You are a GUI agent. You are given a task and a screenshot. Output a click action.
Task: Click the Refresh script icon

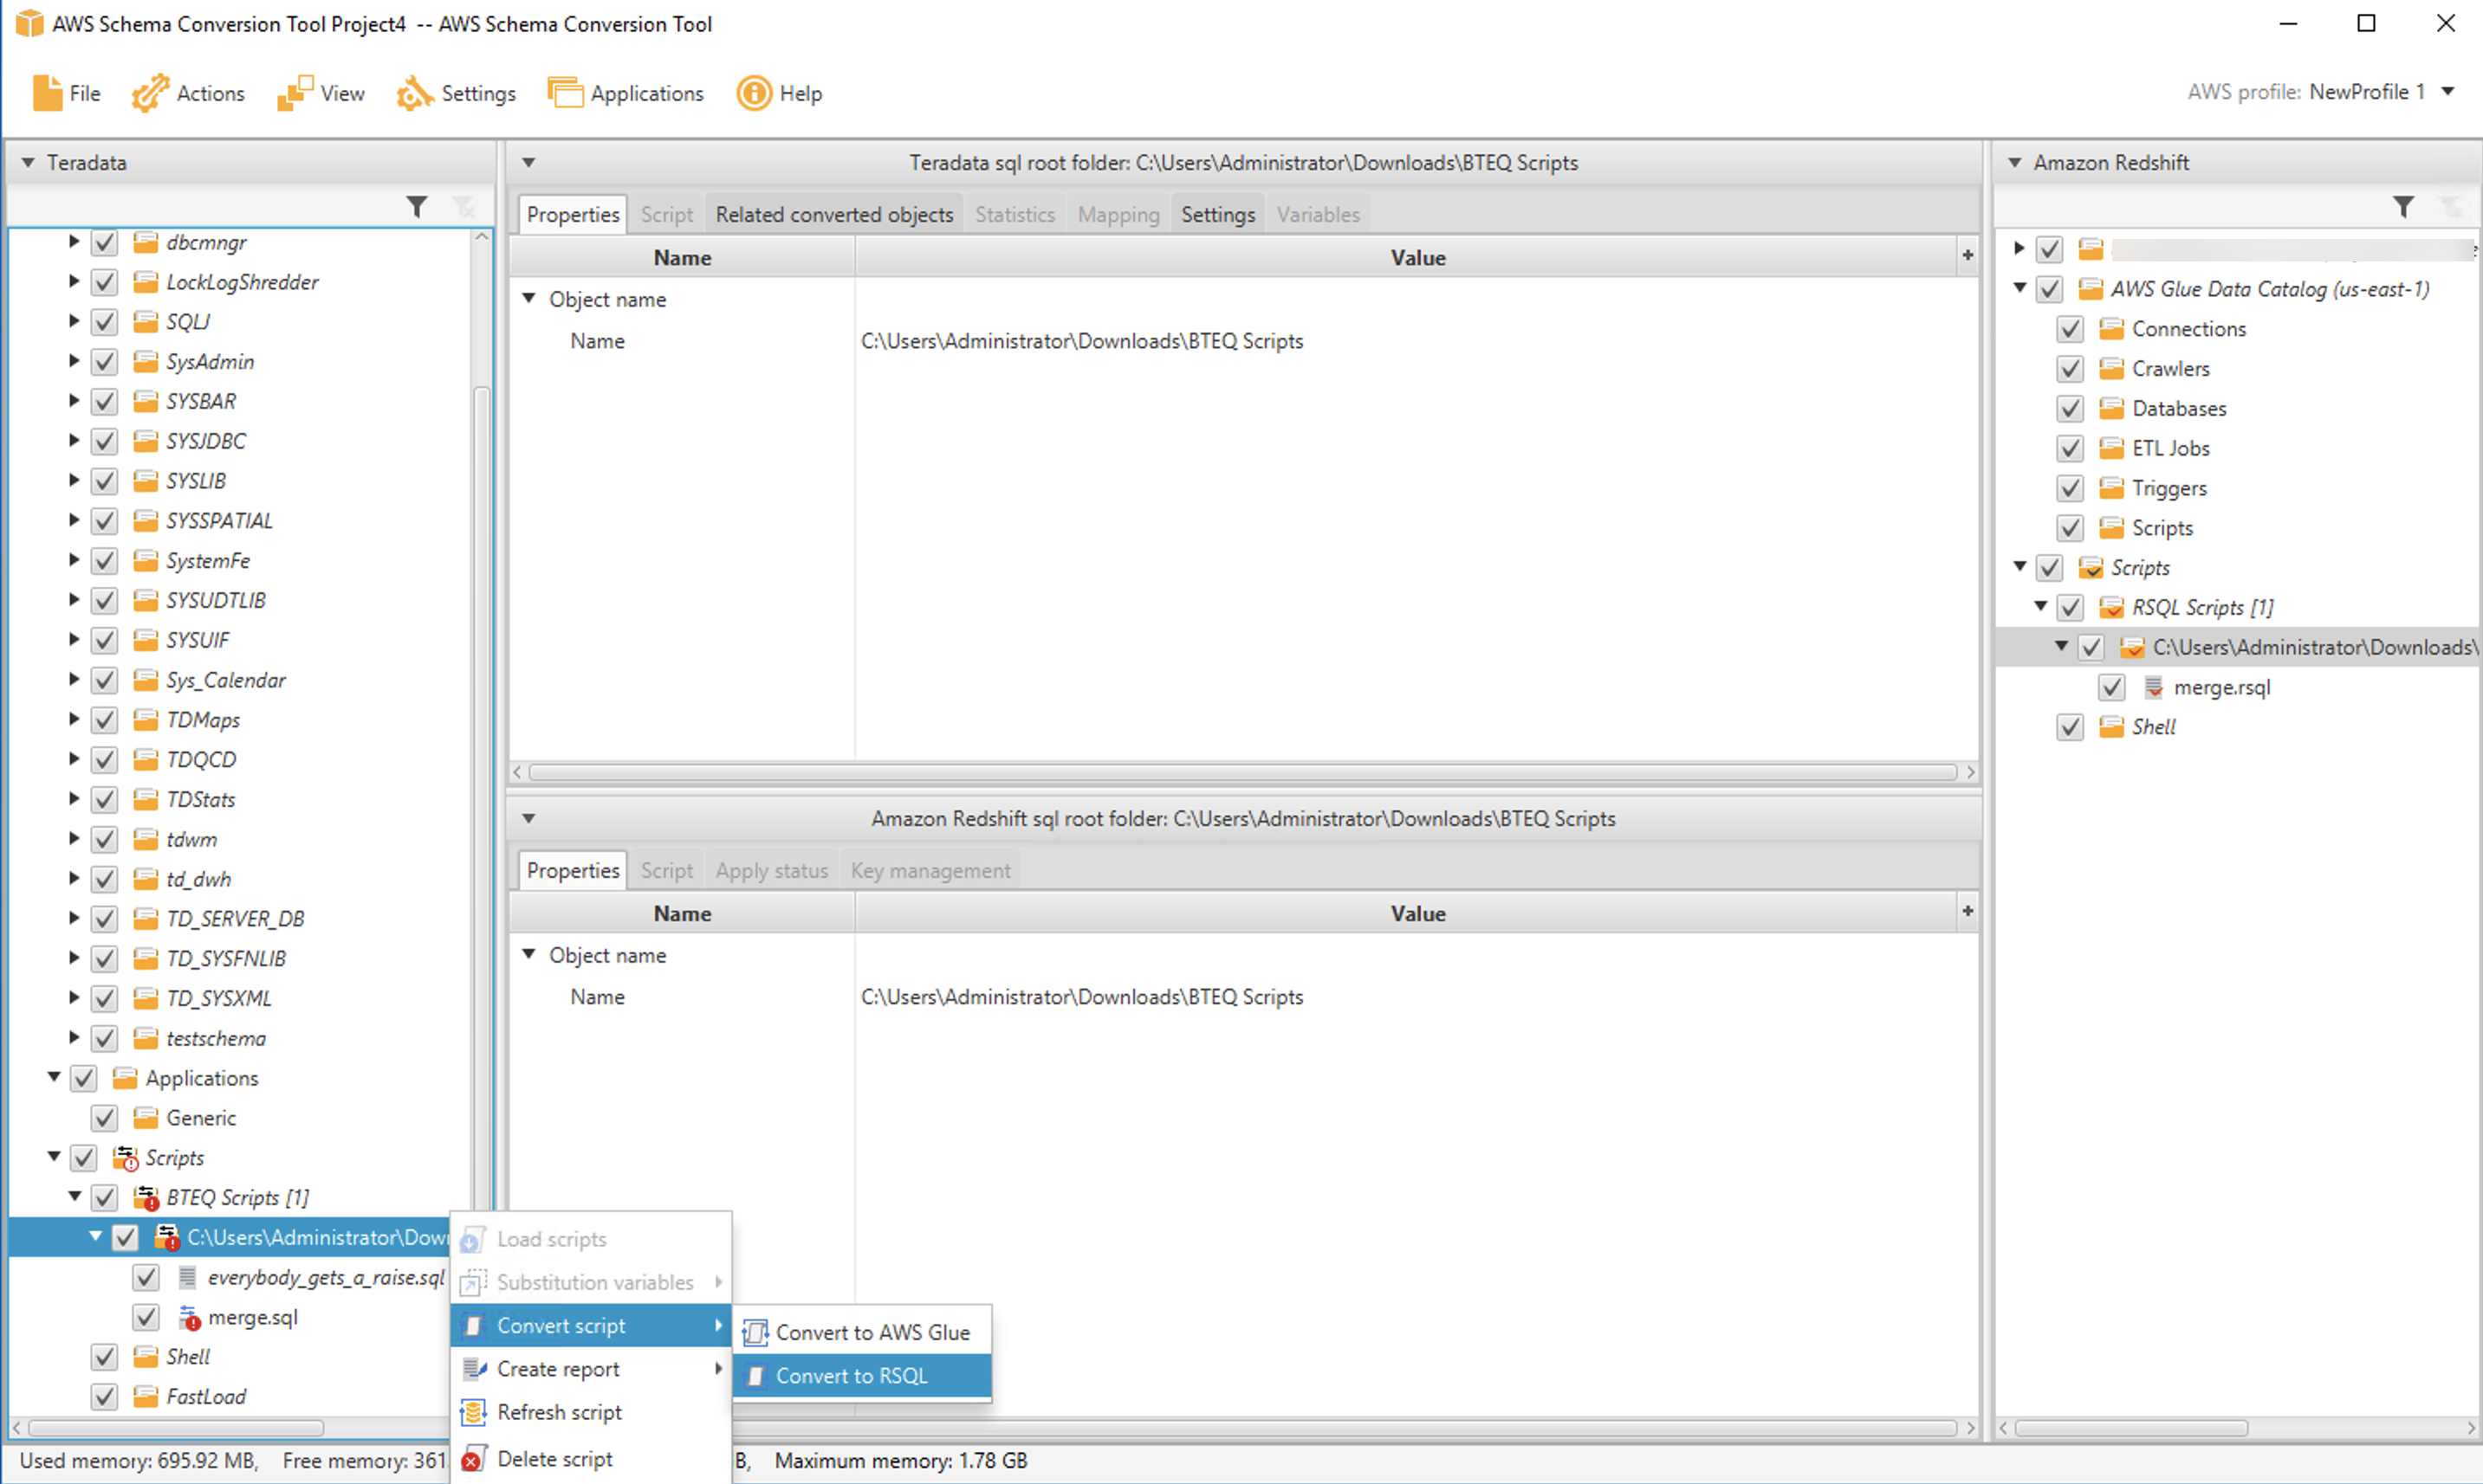pos(472,1412)
